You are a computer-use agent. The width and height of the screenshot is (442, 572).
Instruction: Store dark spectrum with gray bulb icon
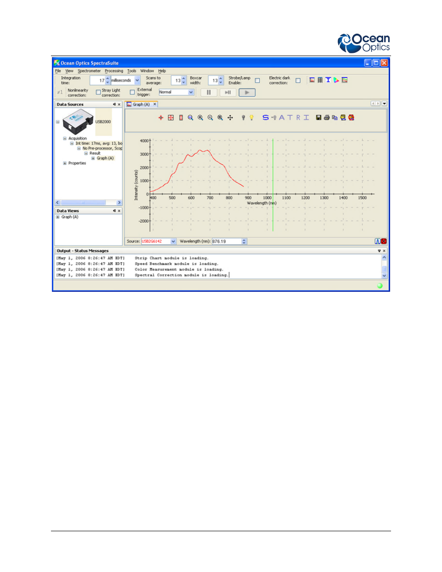tap(243, 118)
